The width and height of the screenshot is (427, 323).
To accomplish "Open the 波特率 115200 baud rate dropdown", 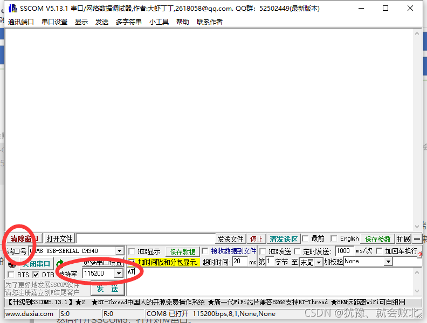I will point(119,273).
